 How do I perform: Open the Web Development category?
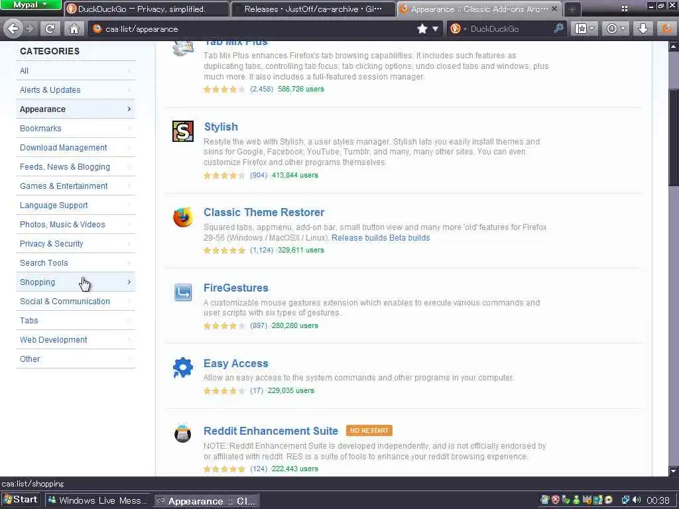tap(76, 340)
